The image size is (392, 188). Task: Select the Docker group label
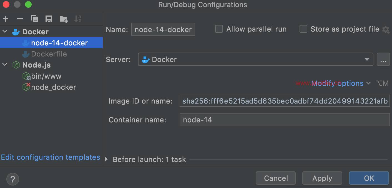(x=36, y=32)
